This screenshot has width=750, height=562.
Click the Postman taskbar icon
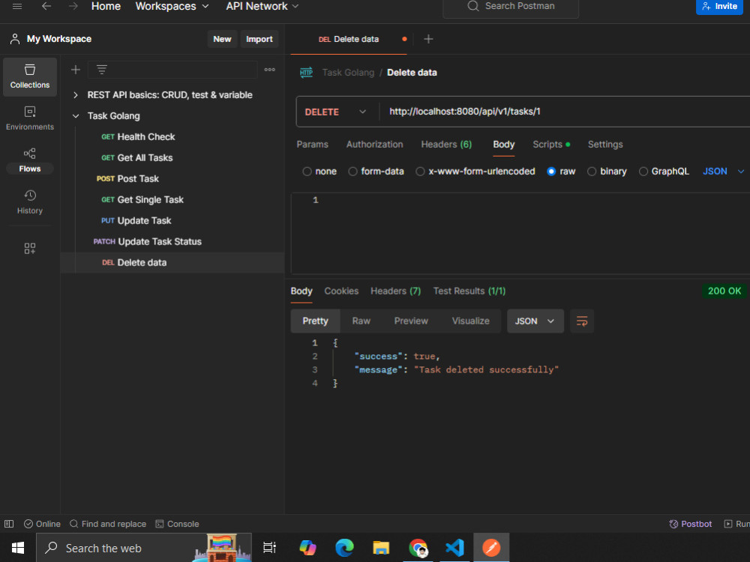click(x=491, y=548)
